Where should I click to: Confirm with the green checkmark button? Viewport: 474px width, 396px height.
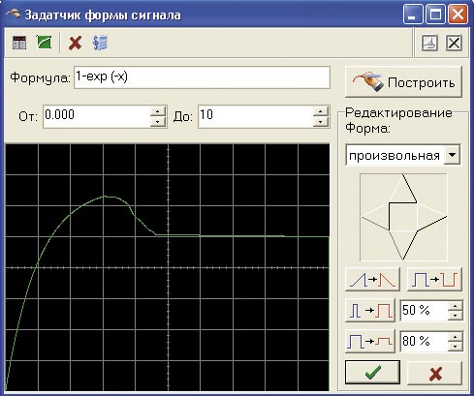tap(372, 373)
